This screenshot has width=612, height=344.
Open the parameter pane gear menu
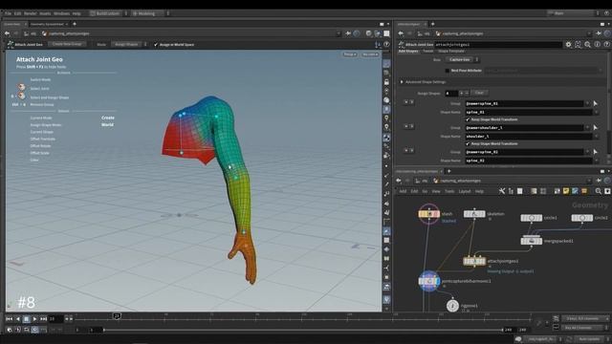coord(568,45)
